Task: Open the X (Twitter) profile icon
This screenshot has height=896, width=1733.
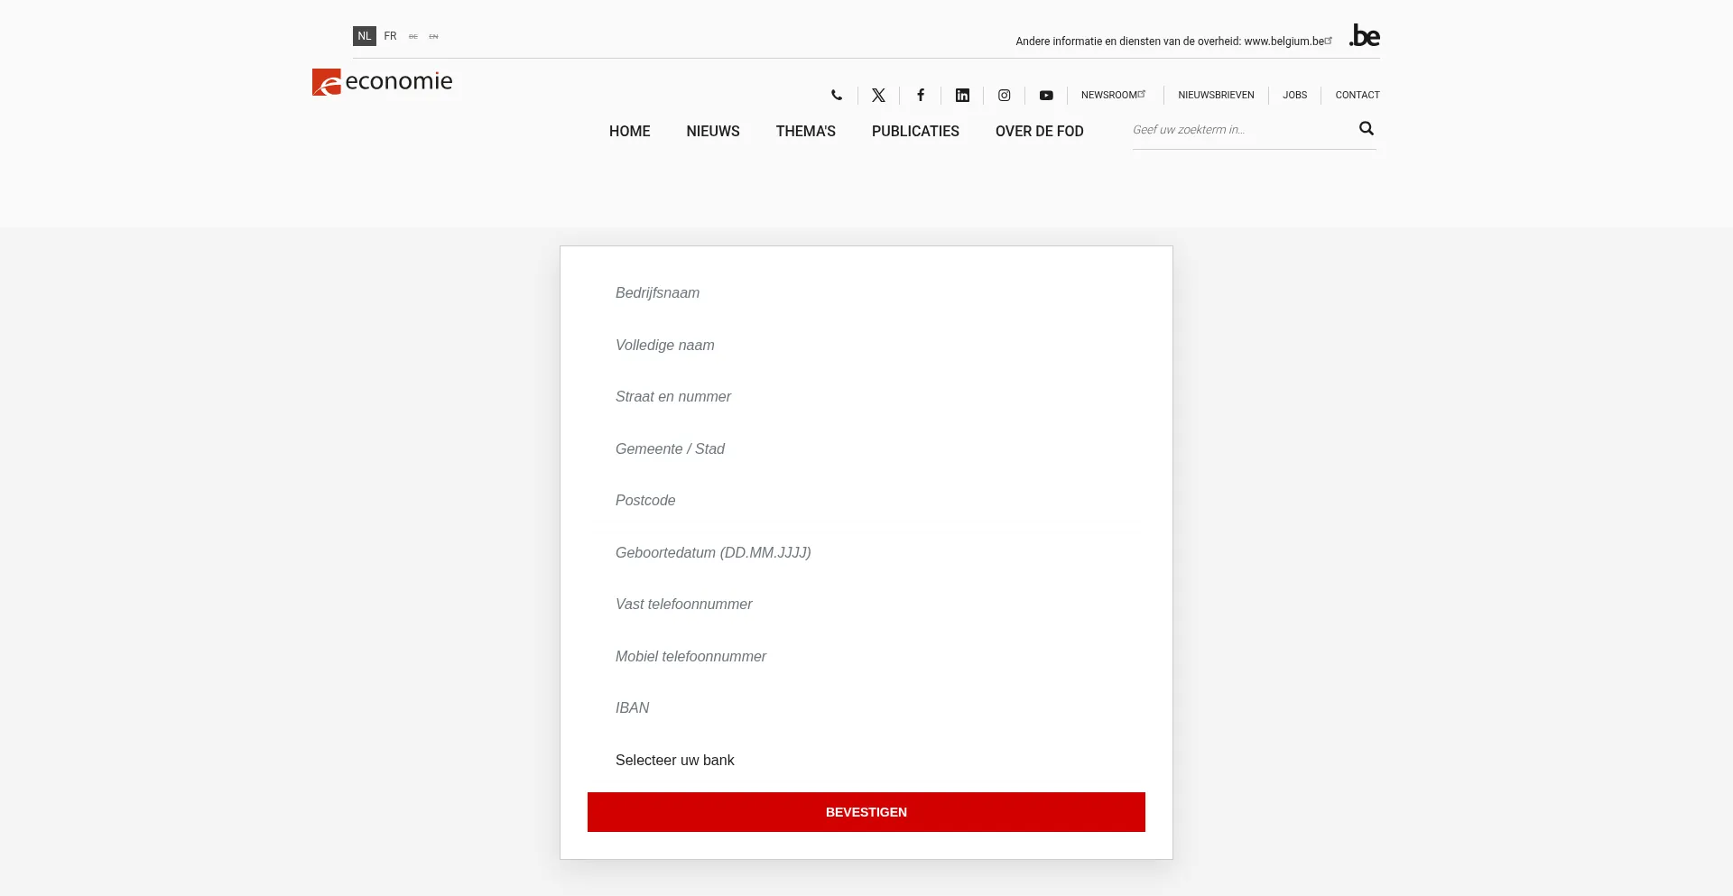Action: tap(878, 95)
